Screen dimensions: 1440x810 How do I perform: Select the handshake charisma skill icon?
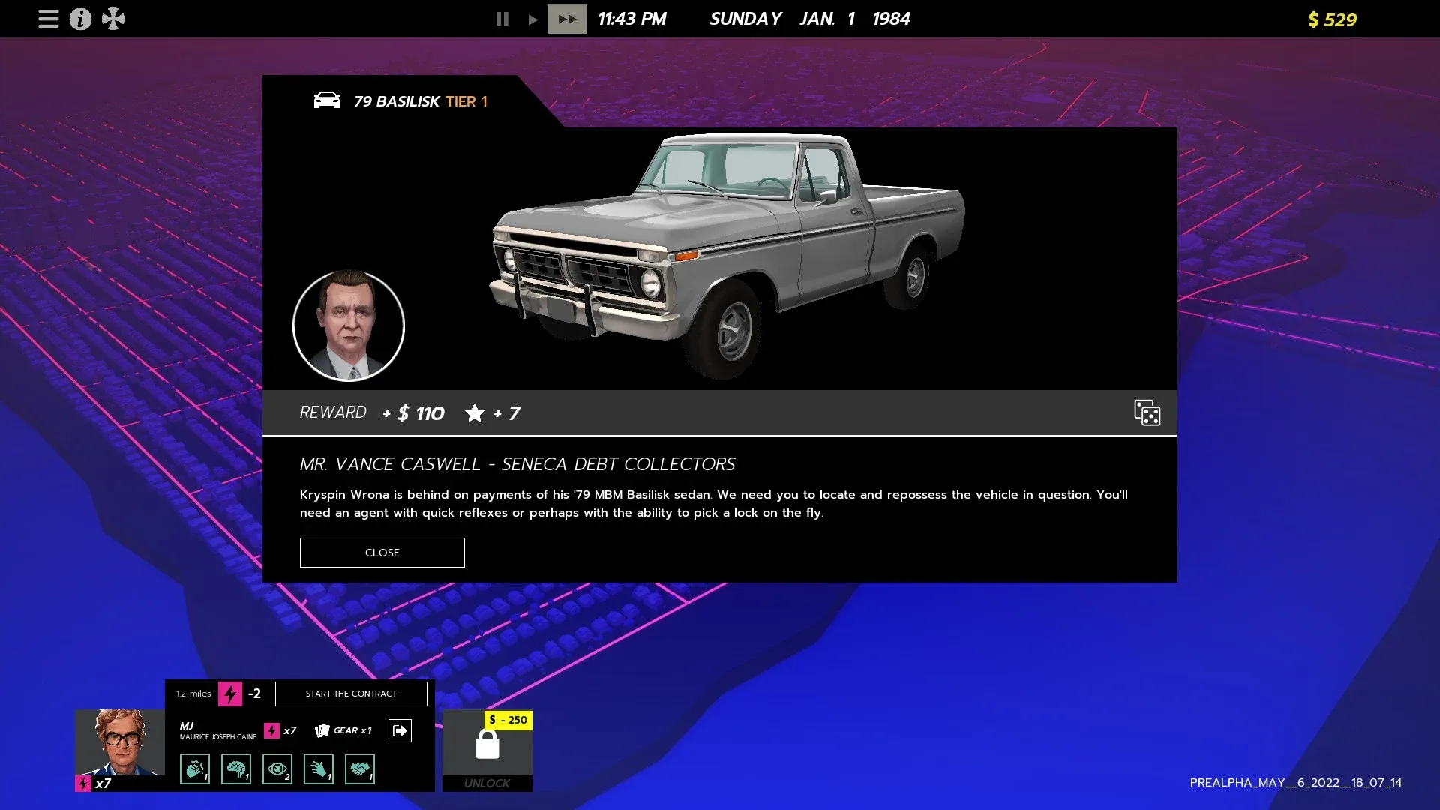tap(360, 769)
